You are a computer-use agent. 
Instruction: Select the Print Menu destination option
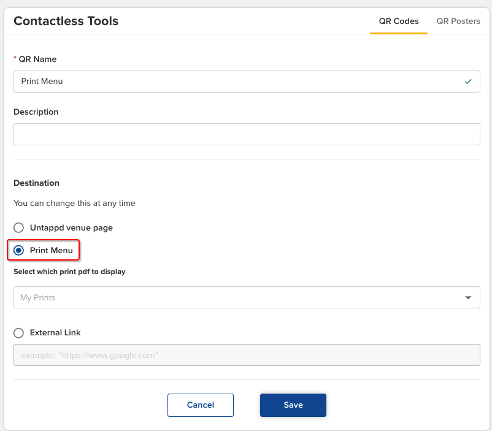(19, 250)
